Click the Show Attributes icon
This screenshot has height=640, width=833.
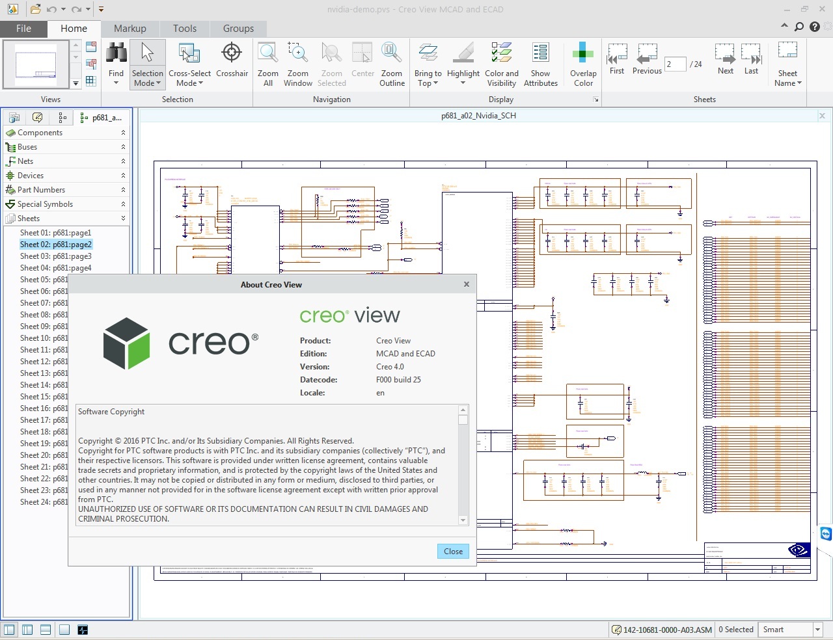click(x=540, y=53)
